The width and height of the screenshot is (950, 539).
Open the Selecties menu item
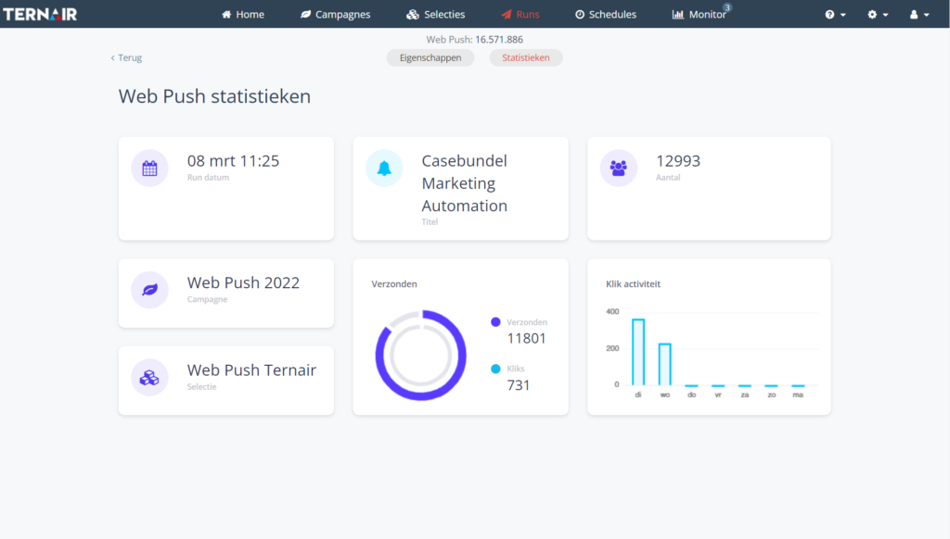[436, 15]
